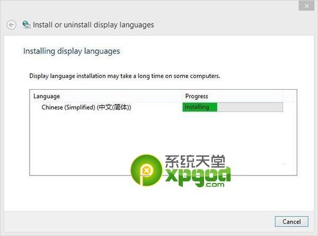This screenshot has height=236, width=318.
Task: Click the empty header right of Progress column
Action: (x=290, y=96)
